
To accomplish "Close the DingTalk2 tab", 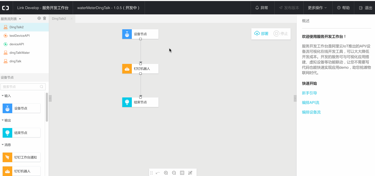I will coord(71,19).
